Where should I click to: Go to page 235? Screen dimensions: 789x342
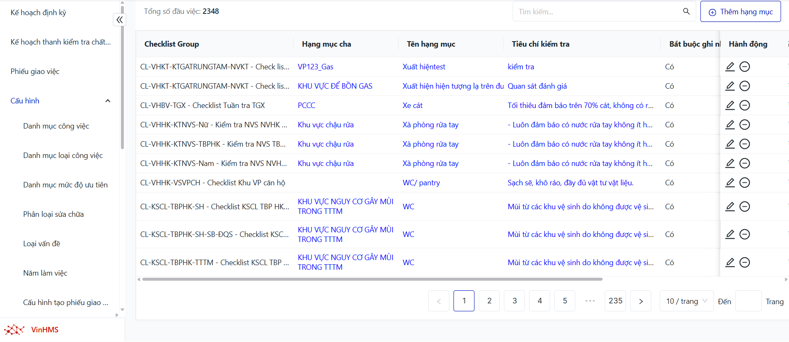click(x=615, y=301)
